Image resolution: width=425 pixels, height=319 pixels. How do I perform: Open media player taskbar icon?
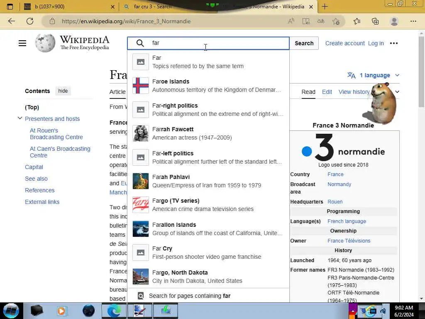tap(61, 311)
